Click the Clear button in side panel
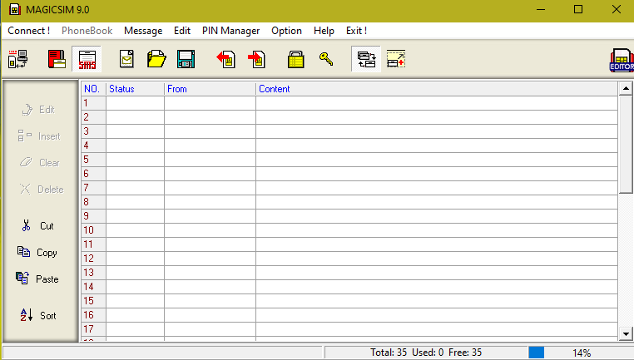Viewport: 634px width, 360px height. (39, 163)
